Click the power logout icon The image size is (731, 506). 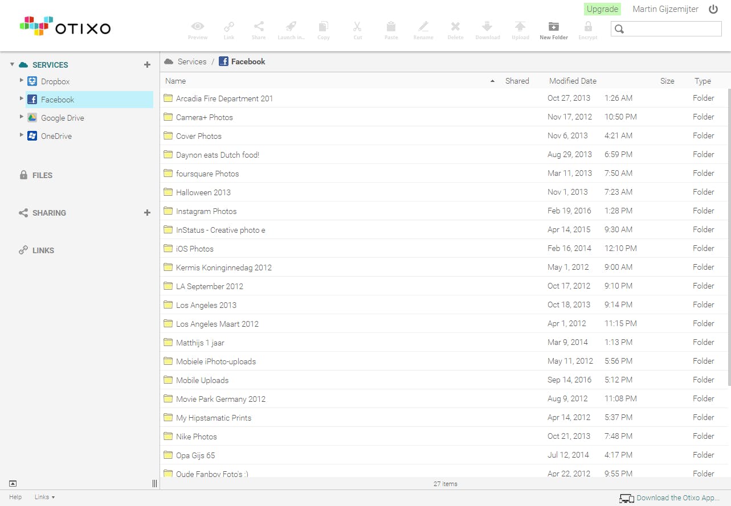[713, 9]
